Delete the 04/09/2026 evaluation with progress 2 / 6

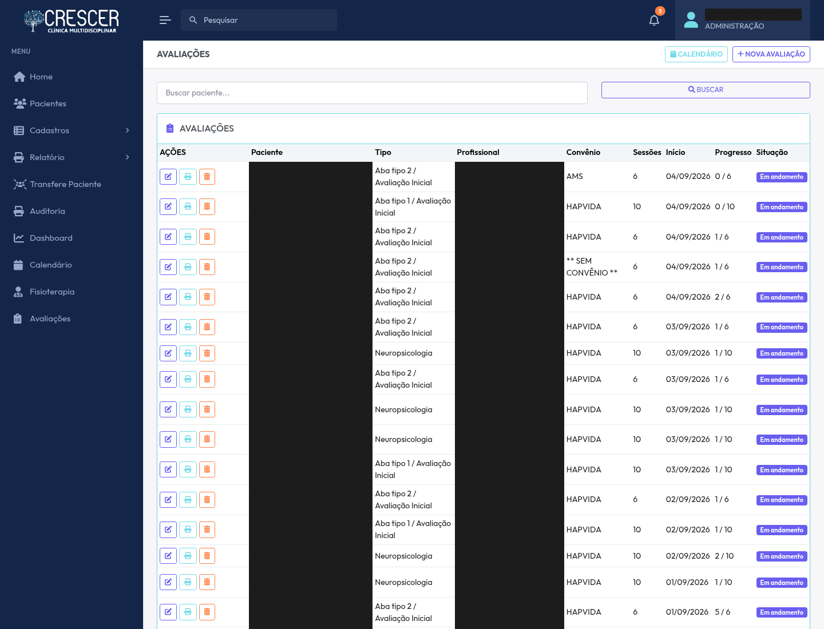pos(207,297)
